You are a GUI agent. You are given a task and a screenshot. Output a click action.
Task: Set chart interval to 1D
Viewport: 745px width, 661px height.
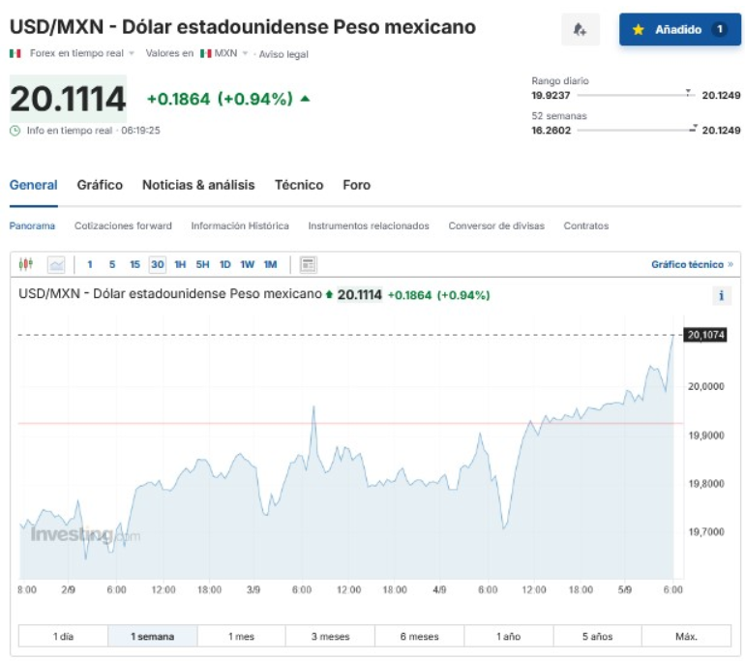tap(224, 264)
